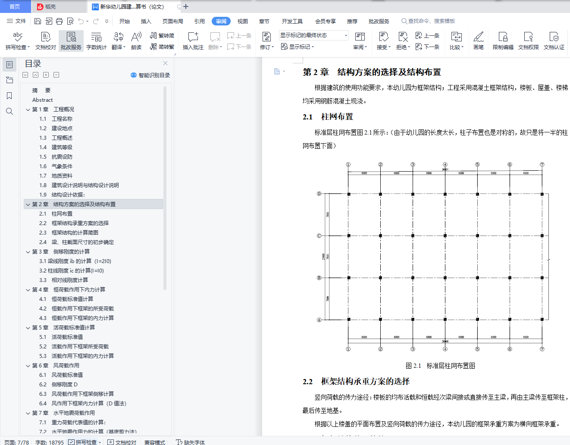The height and width of the screenshot is (445, 570).
Task: Click the print icon in the quick toolbar
Action: [x=59, y=21]
